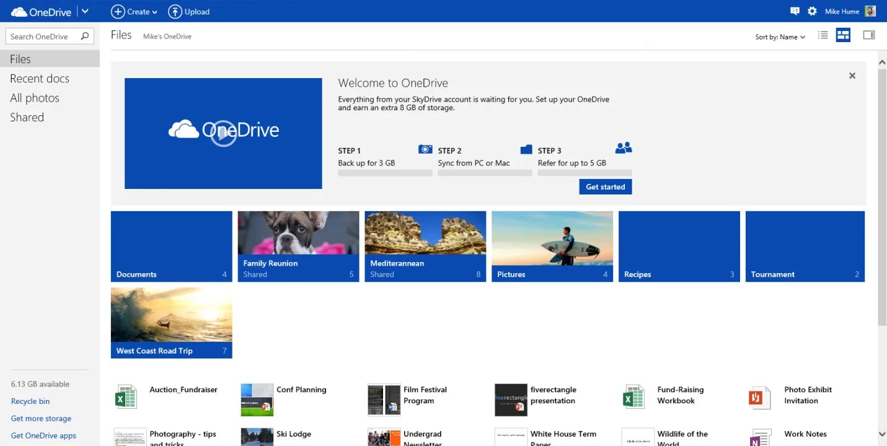Click the Fund-Raising Workbook Excel icon

click(x=634, y=396)
